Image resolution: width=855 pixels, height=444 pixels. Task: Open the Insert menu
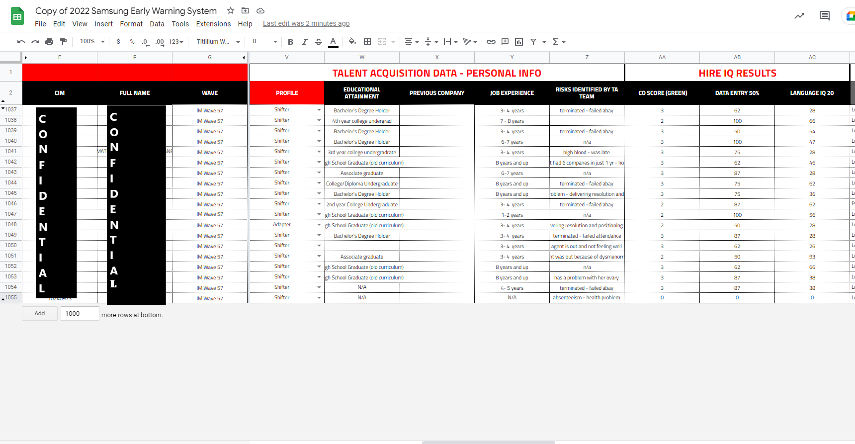tap(104, 24)
